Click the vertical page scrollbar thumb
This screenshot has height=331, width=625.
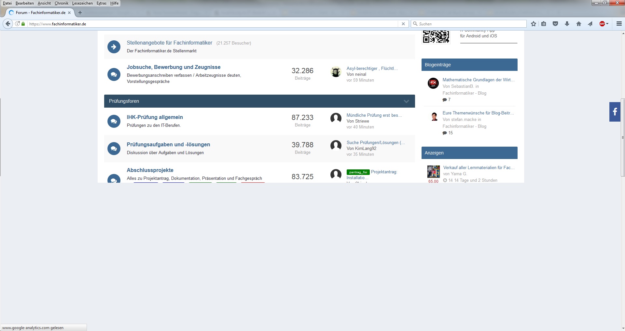623,138
